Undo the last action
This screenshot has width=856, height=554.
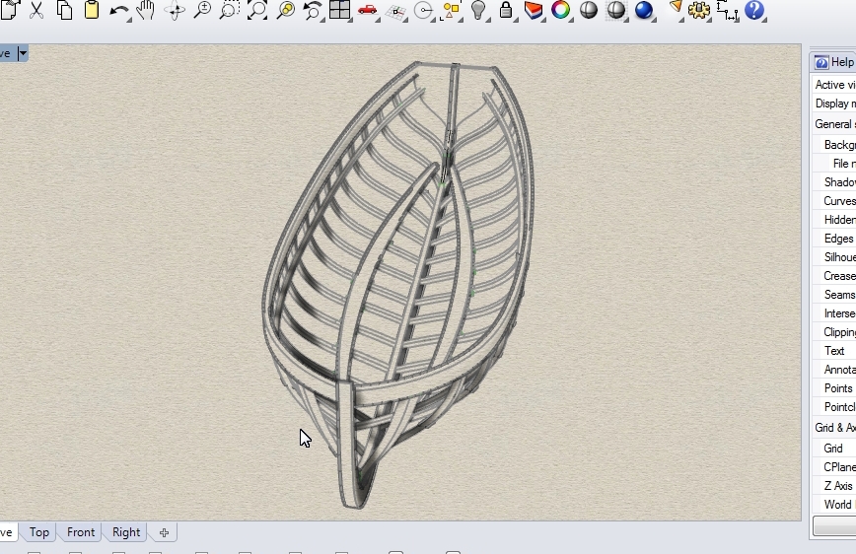[118, 11]
